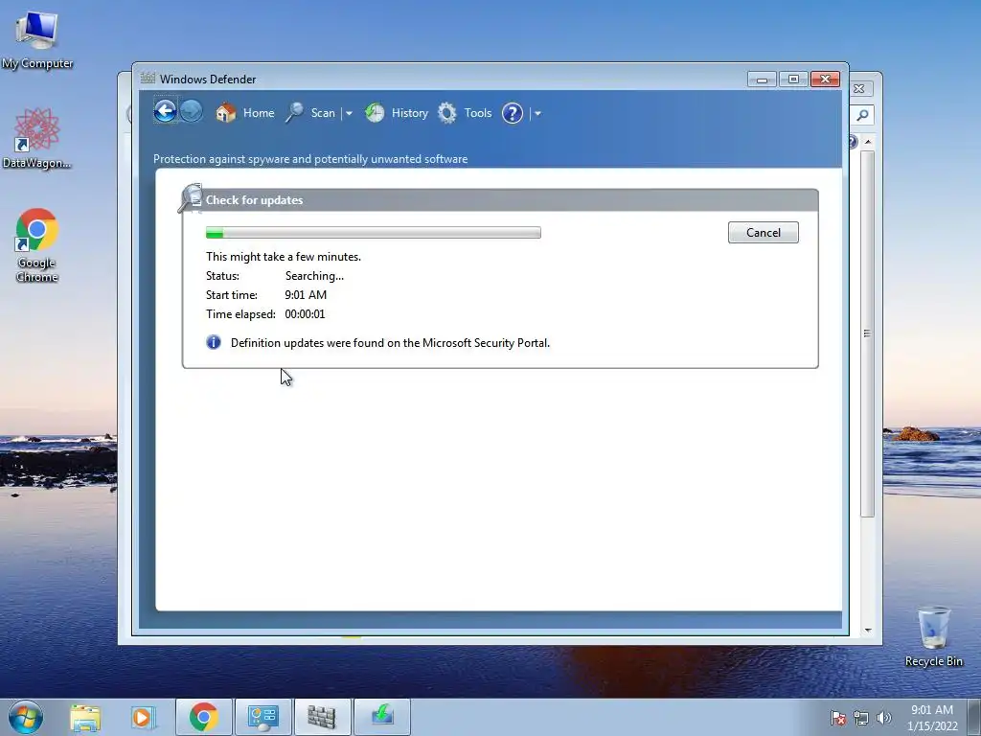Image resolution: width=981 pixels, height=736 pixels.
Task: Open Windows Media Player from the taskbar
Action: tap(144, 717)
